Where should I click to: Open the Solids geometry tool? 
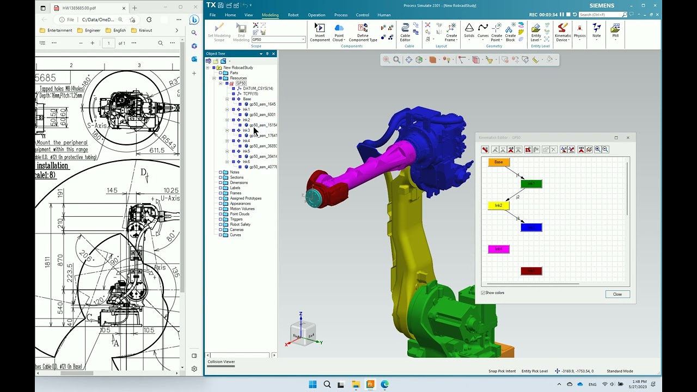tap(469, 31)
